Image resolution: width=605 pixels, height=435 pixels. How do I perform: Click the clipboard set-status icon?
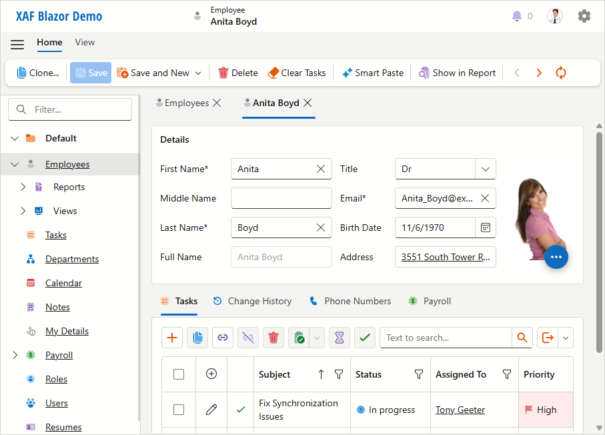point(299,338)
